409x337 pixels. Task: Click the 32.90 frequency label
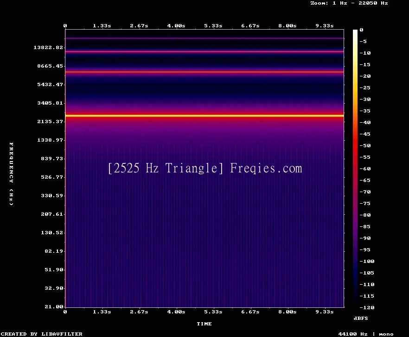click(x=54, y=288)
